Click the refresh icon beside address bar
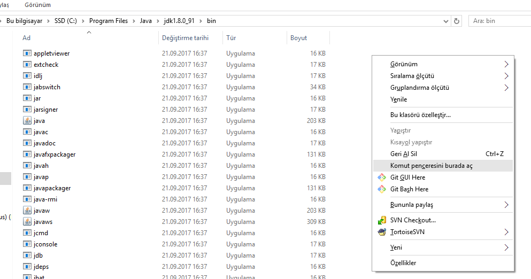This screenshot has height=279, width=531. pos(457,21)
